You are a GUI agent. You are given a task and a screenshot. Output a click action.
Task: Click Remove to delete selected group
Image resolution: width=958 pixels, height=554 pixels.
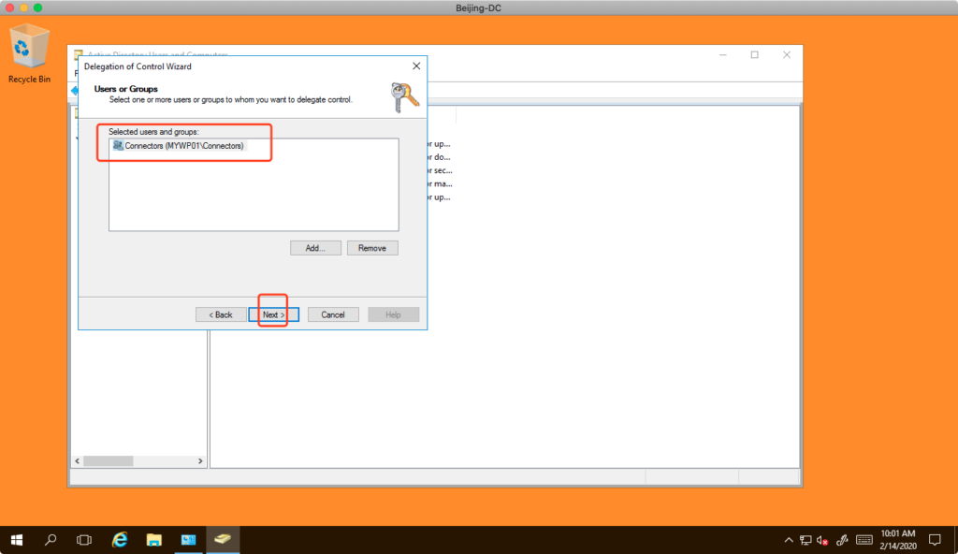(372, 248)
